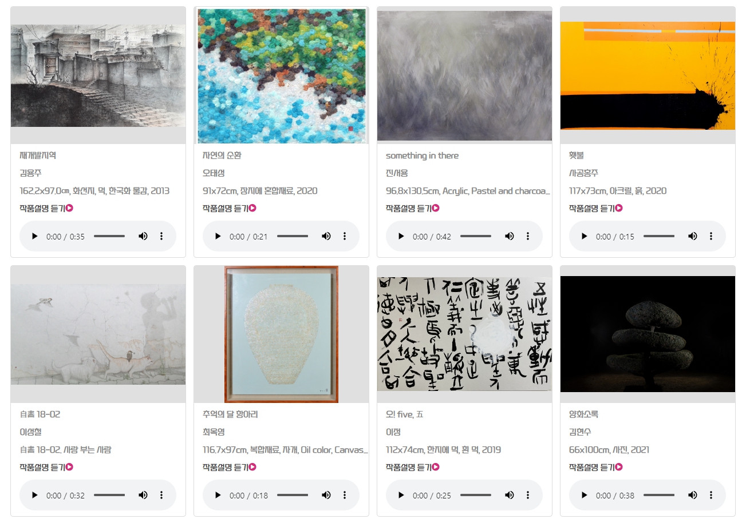Click the play circle icon beside 작품설명 듣기 for 오! five
This screenshot has width=746, height=523.
click(x=436, y=467)
